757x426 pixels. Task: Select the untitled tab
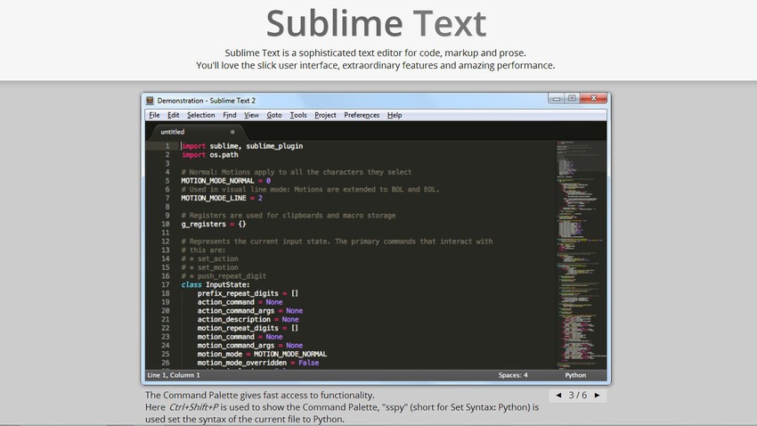[x=174, y=132]
